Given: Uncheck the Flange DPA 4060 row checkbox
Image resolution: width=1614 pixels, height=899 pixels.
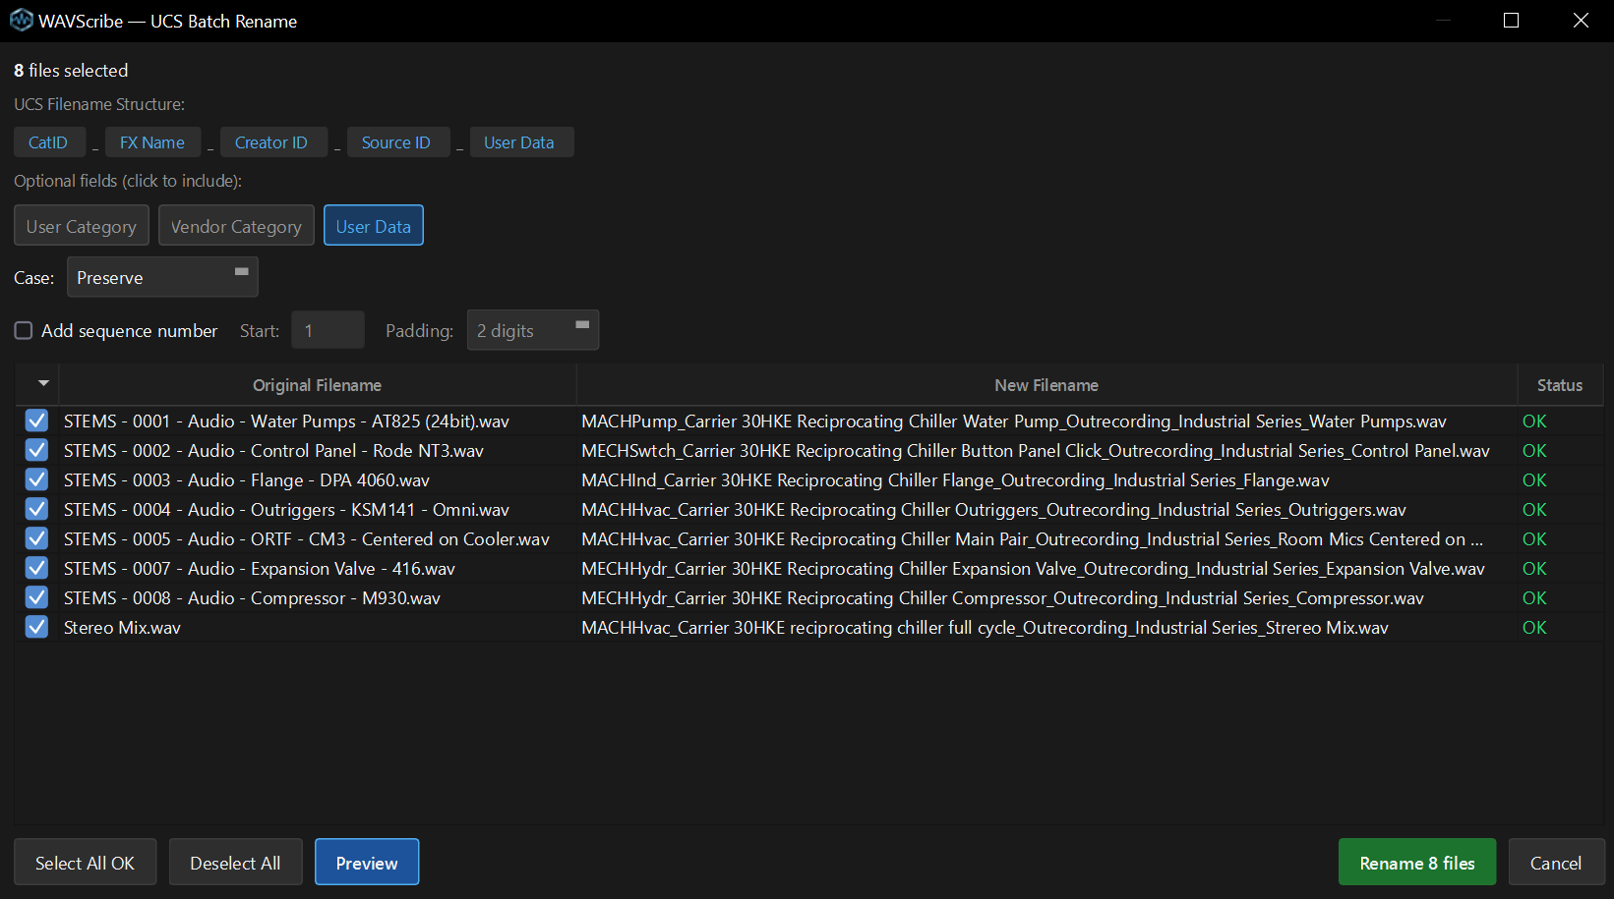Looking at the screenshot, I should (x=36, y=479).
